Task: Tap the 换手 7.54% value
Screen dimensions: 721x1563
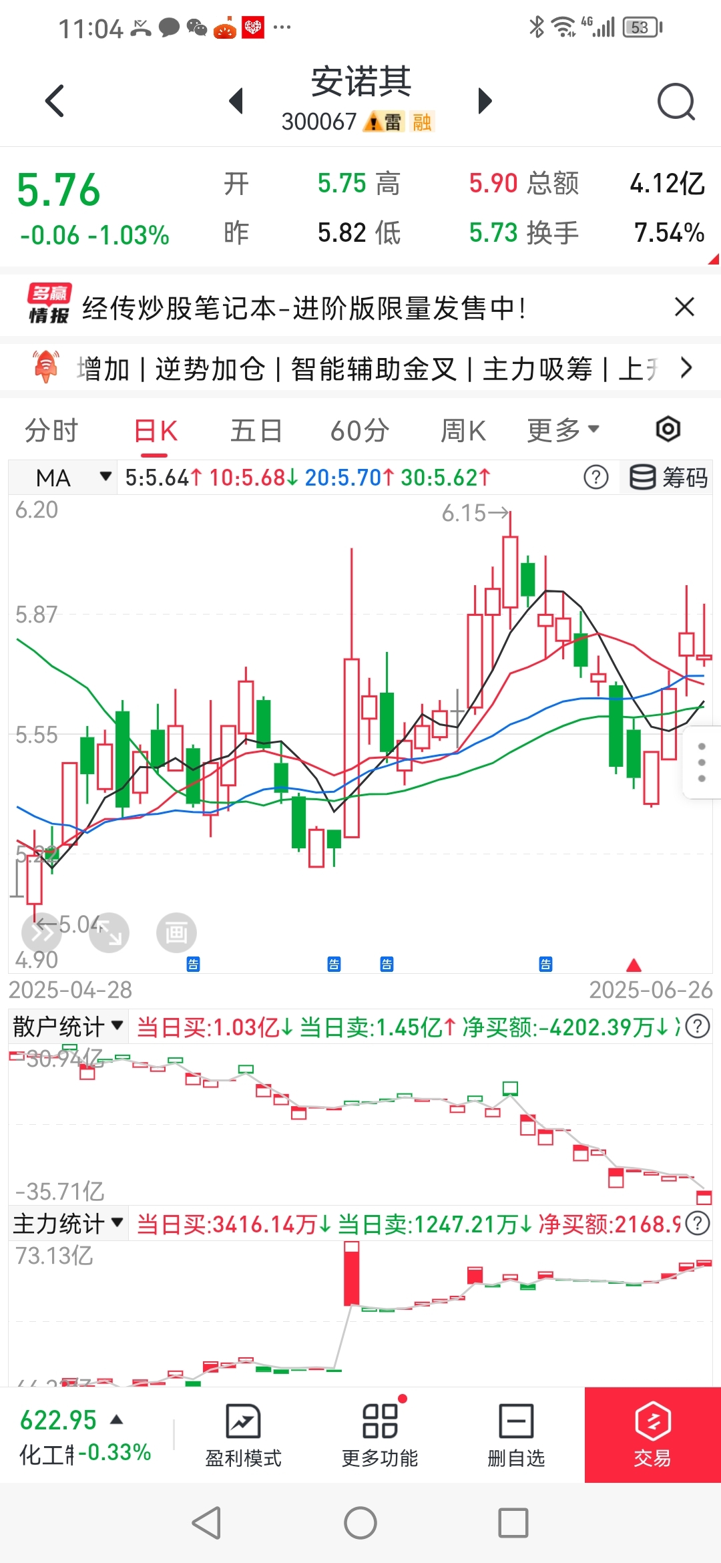Action: tap(669, 232)
